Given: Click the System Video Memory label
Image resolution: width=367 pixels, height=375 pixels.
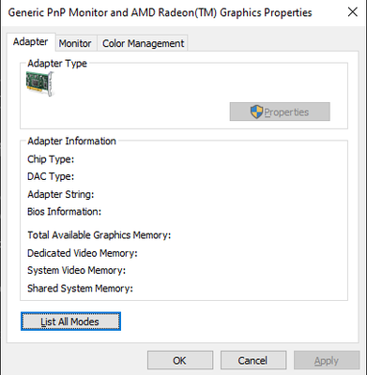Looking at the screenshot, I should [x=77, y=270].
